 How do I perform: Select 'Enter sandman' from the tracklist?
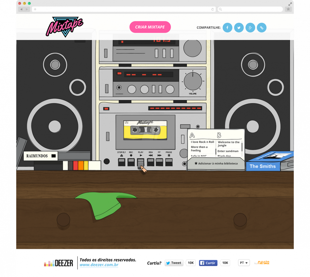coord(227,151)
